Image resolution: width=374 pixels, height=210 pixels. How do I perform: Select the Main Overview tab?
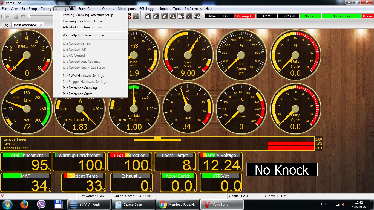click(25, 25)
